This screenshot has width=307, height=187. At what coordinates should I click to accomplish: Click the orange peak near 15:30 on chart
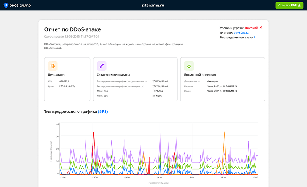click(224, 134)
